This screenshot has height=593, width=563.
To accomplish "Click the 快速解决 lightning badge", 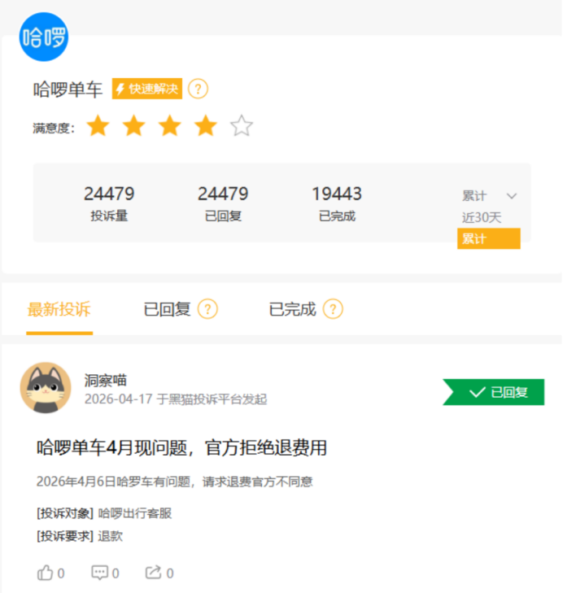I will pos(146,89).
